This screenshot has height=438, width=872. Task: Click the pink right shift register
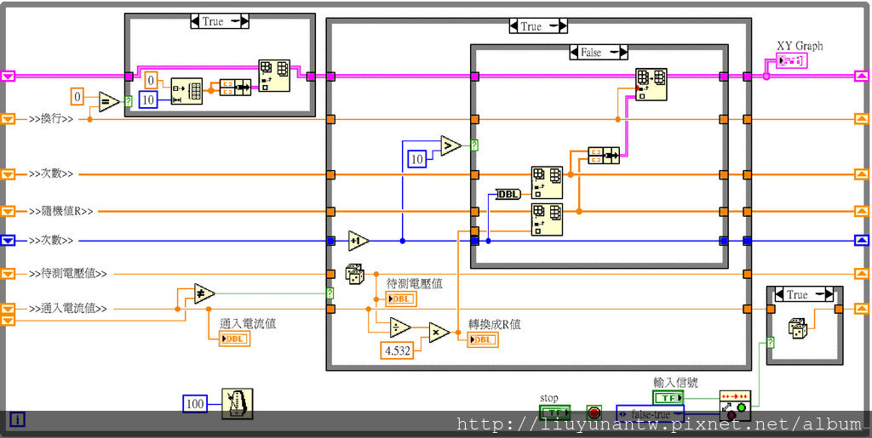click(x=862, y=76)
